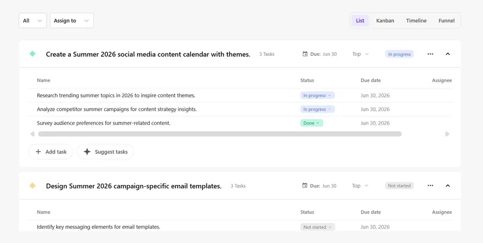Click Name column header in email templates table

43,212
